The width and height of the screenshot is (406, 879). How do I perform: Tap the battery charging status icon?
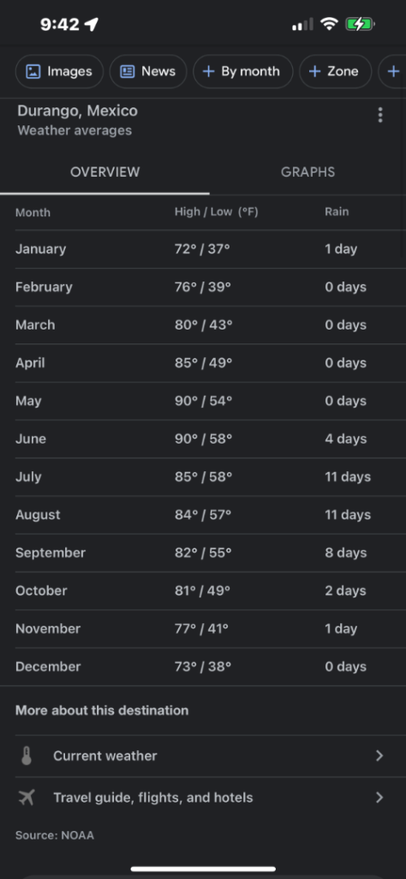click(x=360, y=24)
